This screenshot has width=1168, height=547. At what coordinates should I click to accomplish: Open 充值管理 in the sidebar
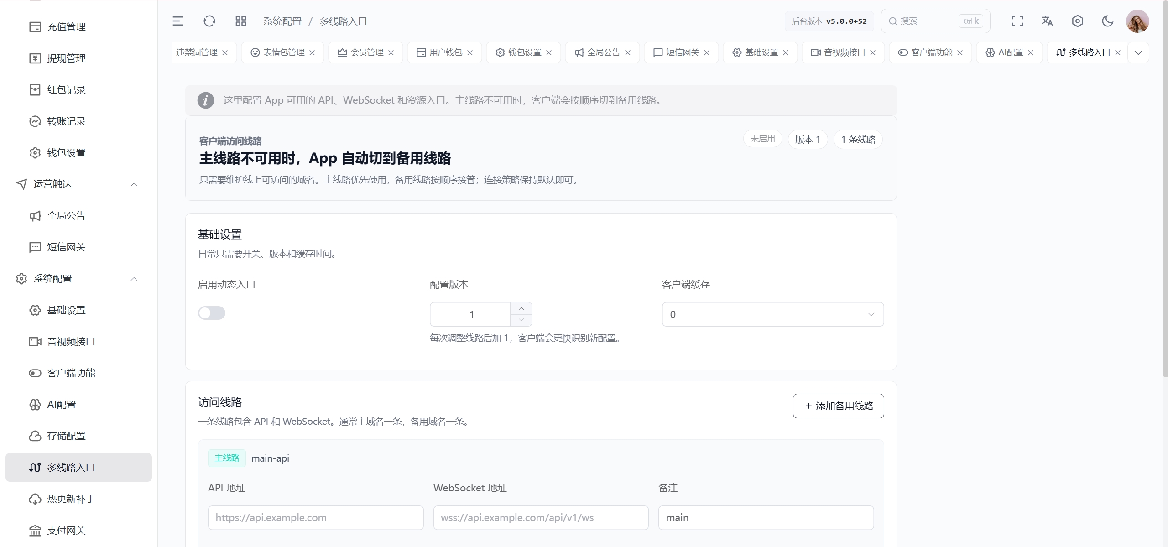pos(78,27)
